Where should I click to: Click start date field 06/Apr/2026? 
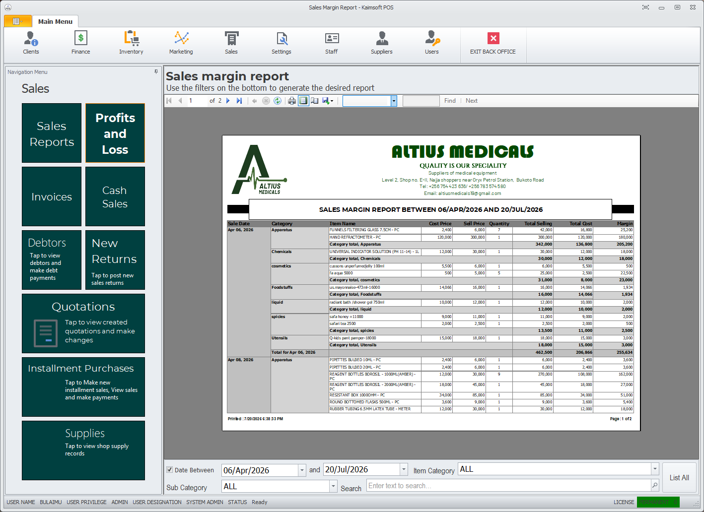[x=260, y=470]
